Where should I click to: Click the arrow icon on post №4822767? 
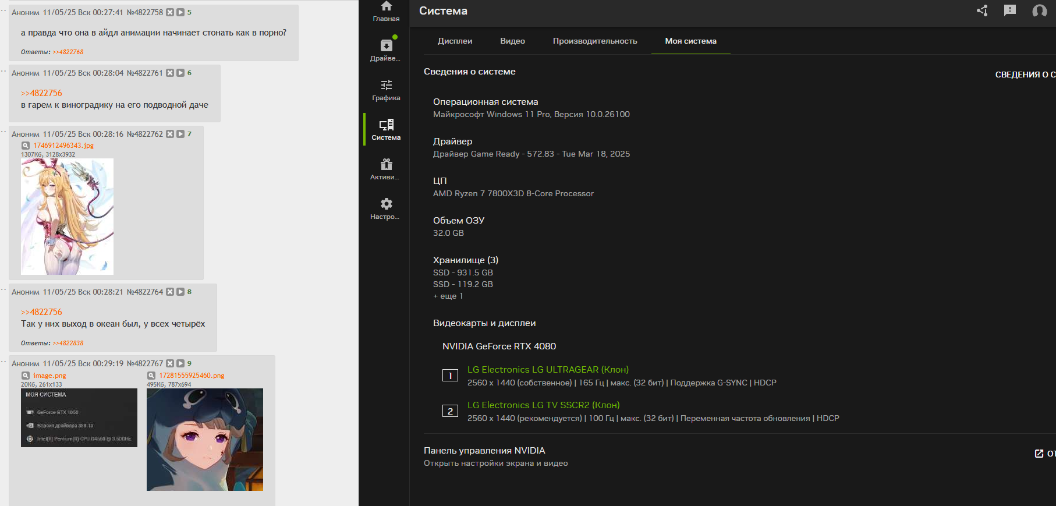180,363
